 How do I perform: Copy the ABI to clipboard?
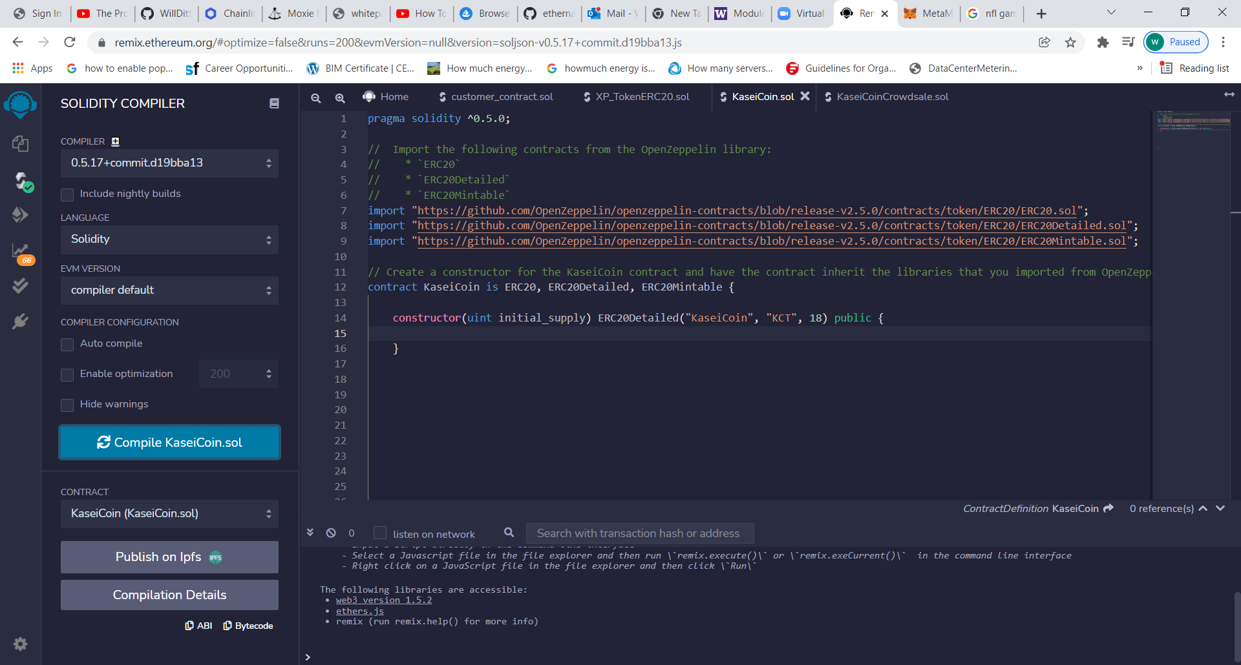click(x=198, y=626)
